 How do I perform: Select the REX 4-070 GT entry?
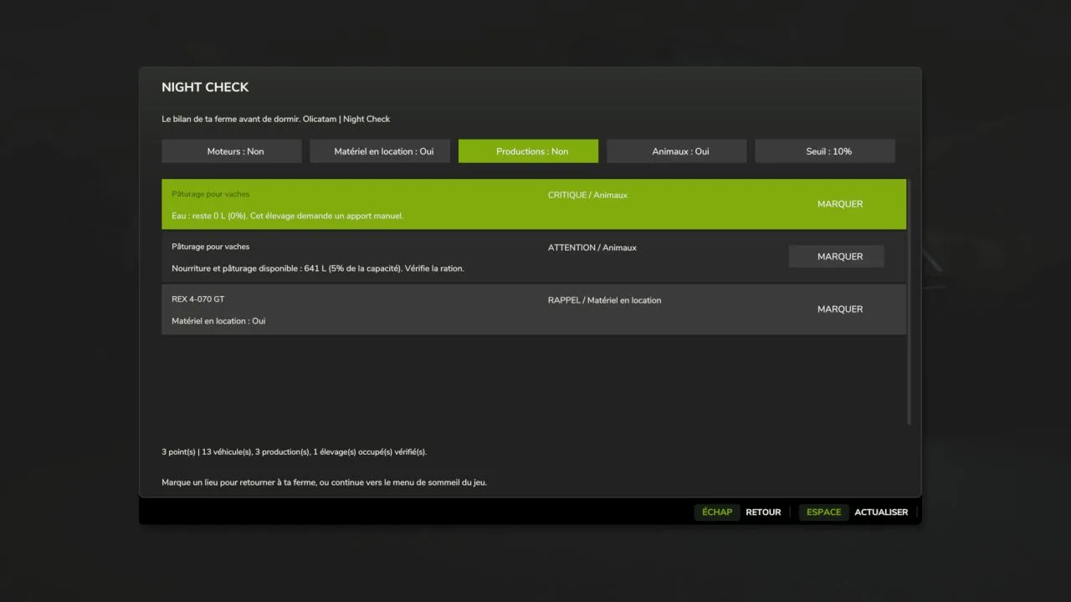pos(534,309)
